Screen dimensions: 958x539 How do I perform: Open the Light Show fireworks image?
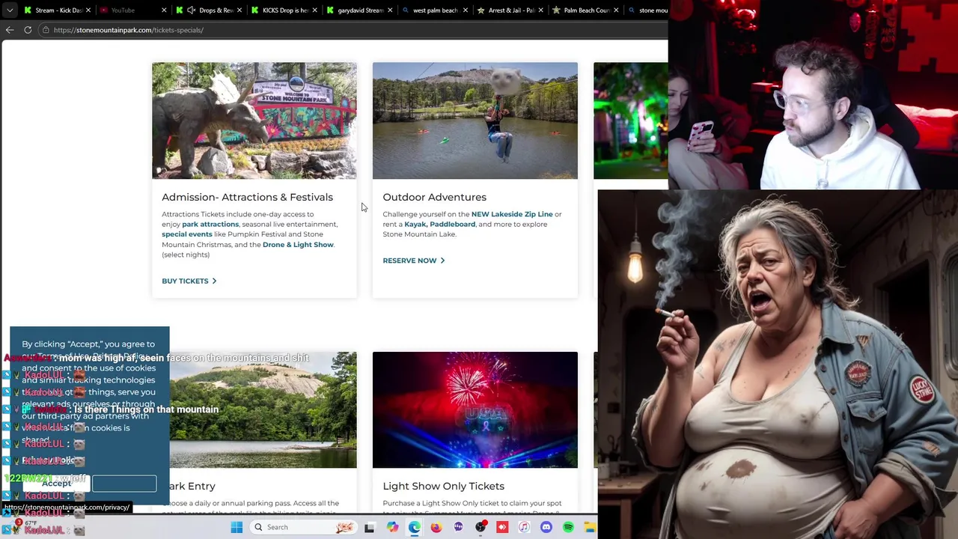pos(475,409)
